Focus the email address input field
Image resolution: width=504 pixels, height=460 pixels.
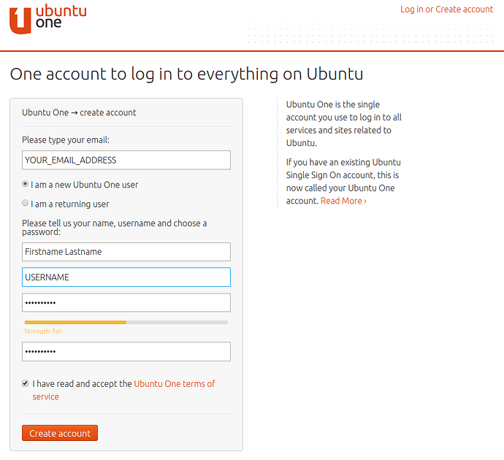tap(126, 160)
